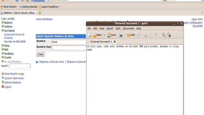Click the Nombre Real input field
Viewport: 204px width, 115px height.
69,48
